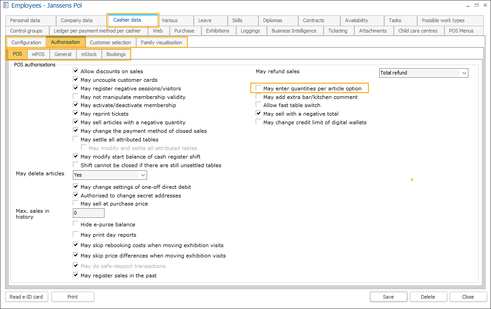This screenshot has height=309, width=491.
Task: Toggle May reprint tickets checkbox
Action: click(x=76, y=114)
